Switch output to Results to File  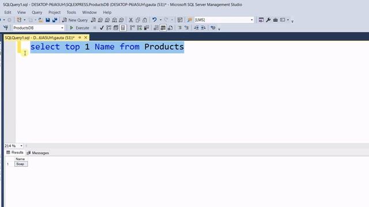tap(170, 28)
